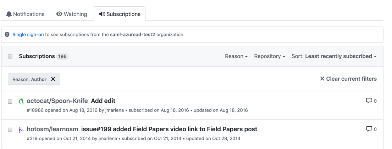Click the comment bubble icon on learnosm row
Screen dimensions: 392x149
[x=369, y=129]
